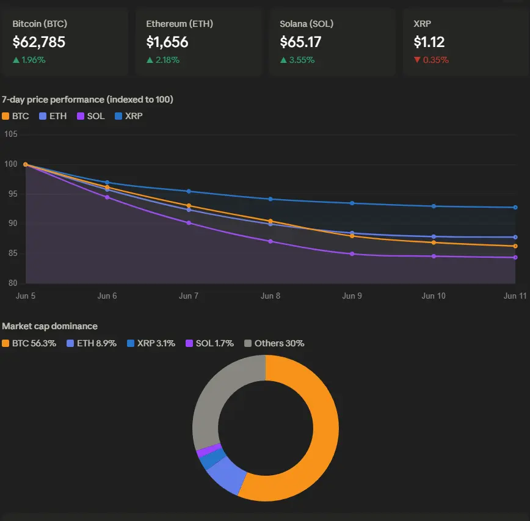The image size is (530, 521).
Task: Select the SOL data point on Jun 11
Action: (x=515, y=258)
